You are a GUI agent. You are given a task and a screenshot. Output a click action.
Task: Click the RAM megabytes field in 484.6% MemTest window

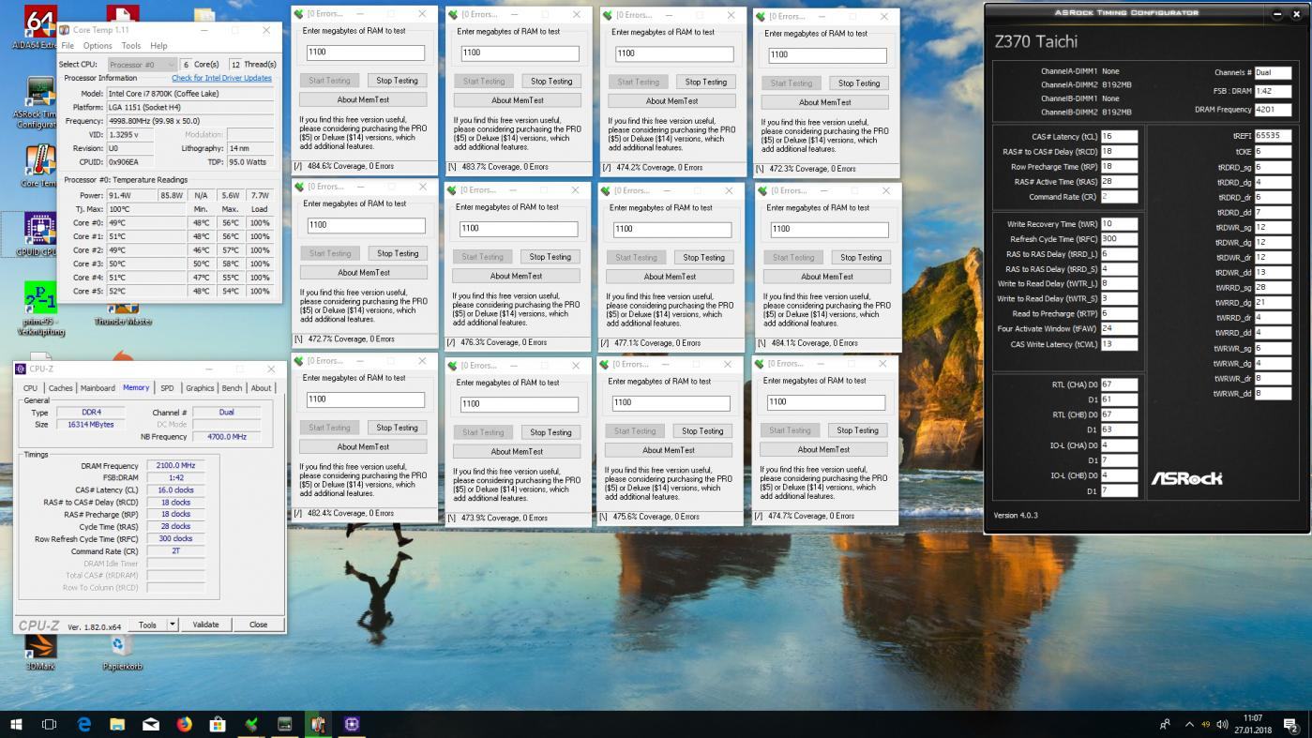[365, 53]
